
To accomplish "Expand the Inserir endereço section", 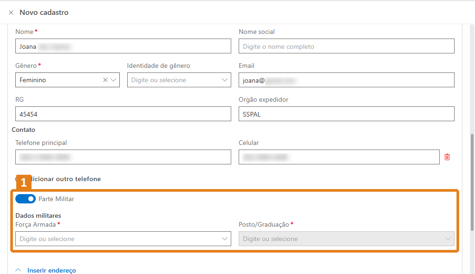I will 51,270.
